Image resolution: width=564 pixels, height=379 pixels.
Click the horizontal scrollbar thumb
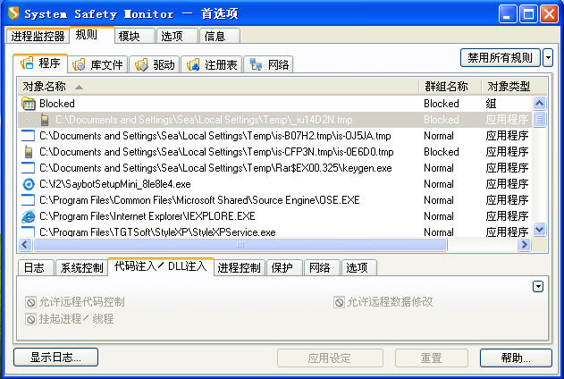(x=240, y=245)
